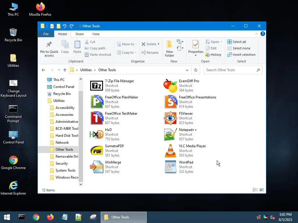Go up one folder level arrow
Image resolution: width=298 pixels, height=223 pixels.
(65, 70)
